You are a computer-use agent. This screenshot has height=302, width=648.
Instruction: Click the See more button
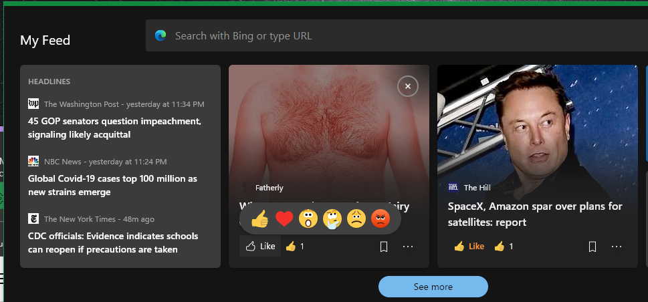click(x=433, y=287)
